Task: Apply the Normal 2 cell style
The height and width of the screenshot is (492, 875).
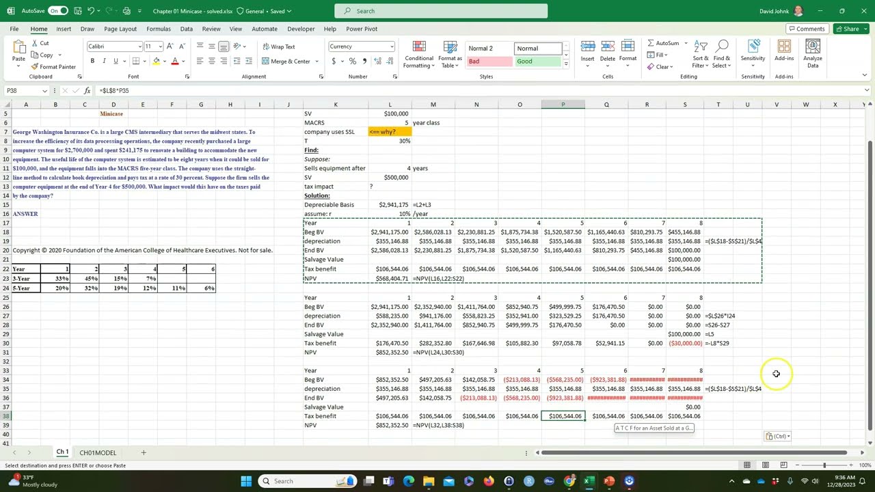Action: [x=489, y=49]
